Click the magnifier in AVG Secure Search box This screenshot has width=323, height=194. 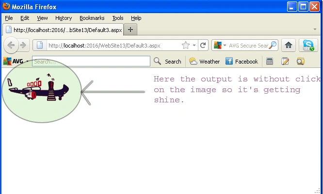(273, 45)
